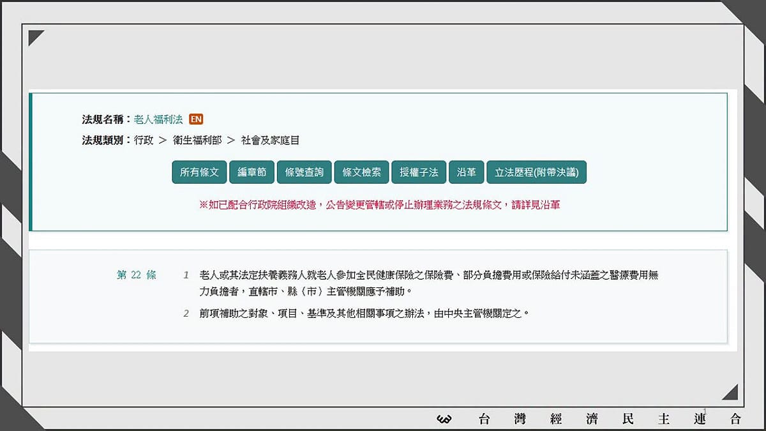Image resolution: width=766 pixels, height=431 pixels.
Task: Click paragraph 1 text about 全民健康保險之保險費
Action: pyautogui.click(x=428, y=284)
